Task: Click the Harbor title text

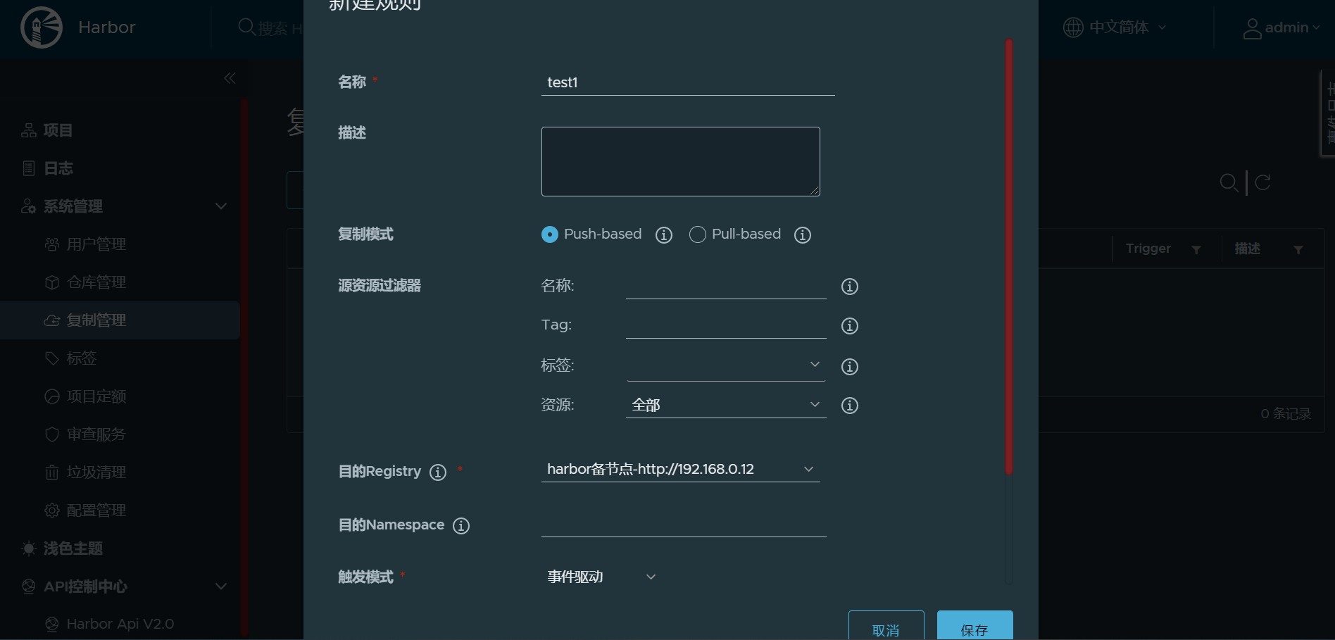Action: (x=107, y=27)
